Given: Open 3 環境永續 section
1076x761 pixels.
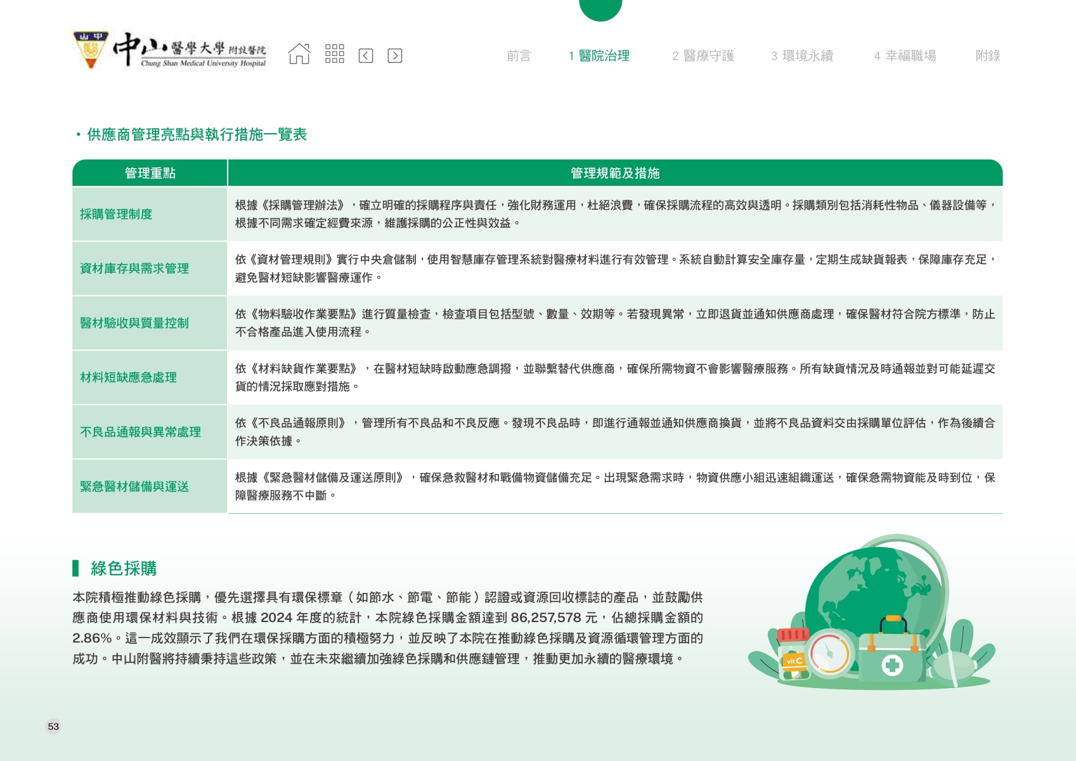Looking at the screenshot, I should point(801,56).
